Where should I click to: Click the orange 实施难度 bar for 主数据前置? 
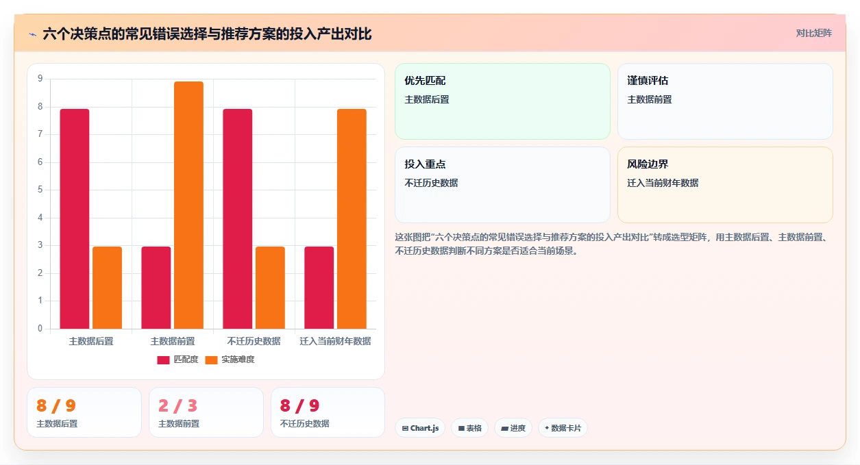tap(188, 205)
